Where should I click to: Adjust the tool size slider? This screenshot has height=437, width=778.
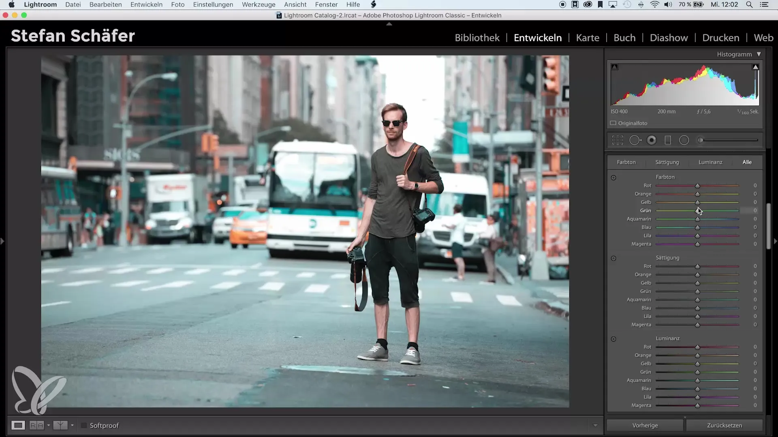click(728, 140)
